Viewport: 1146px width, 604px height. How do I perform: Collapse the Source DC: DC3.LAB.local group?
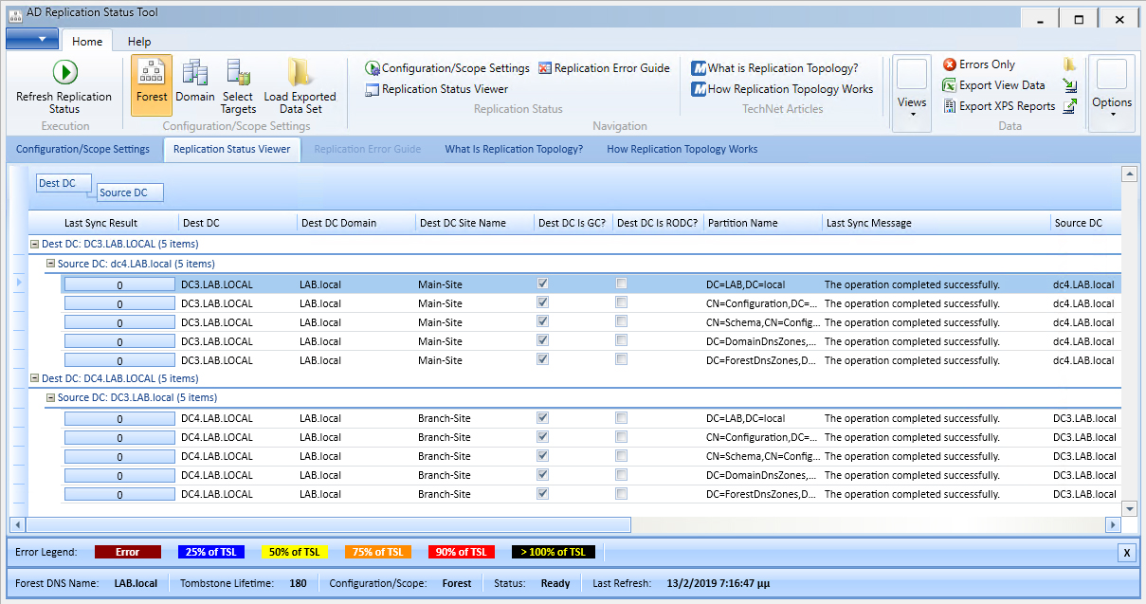click(x=50, y=397)
